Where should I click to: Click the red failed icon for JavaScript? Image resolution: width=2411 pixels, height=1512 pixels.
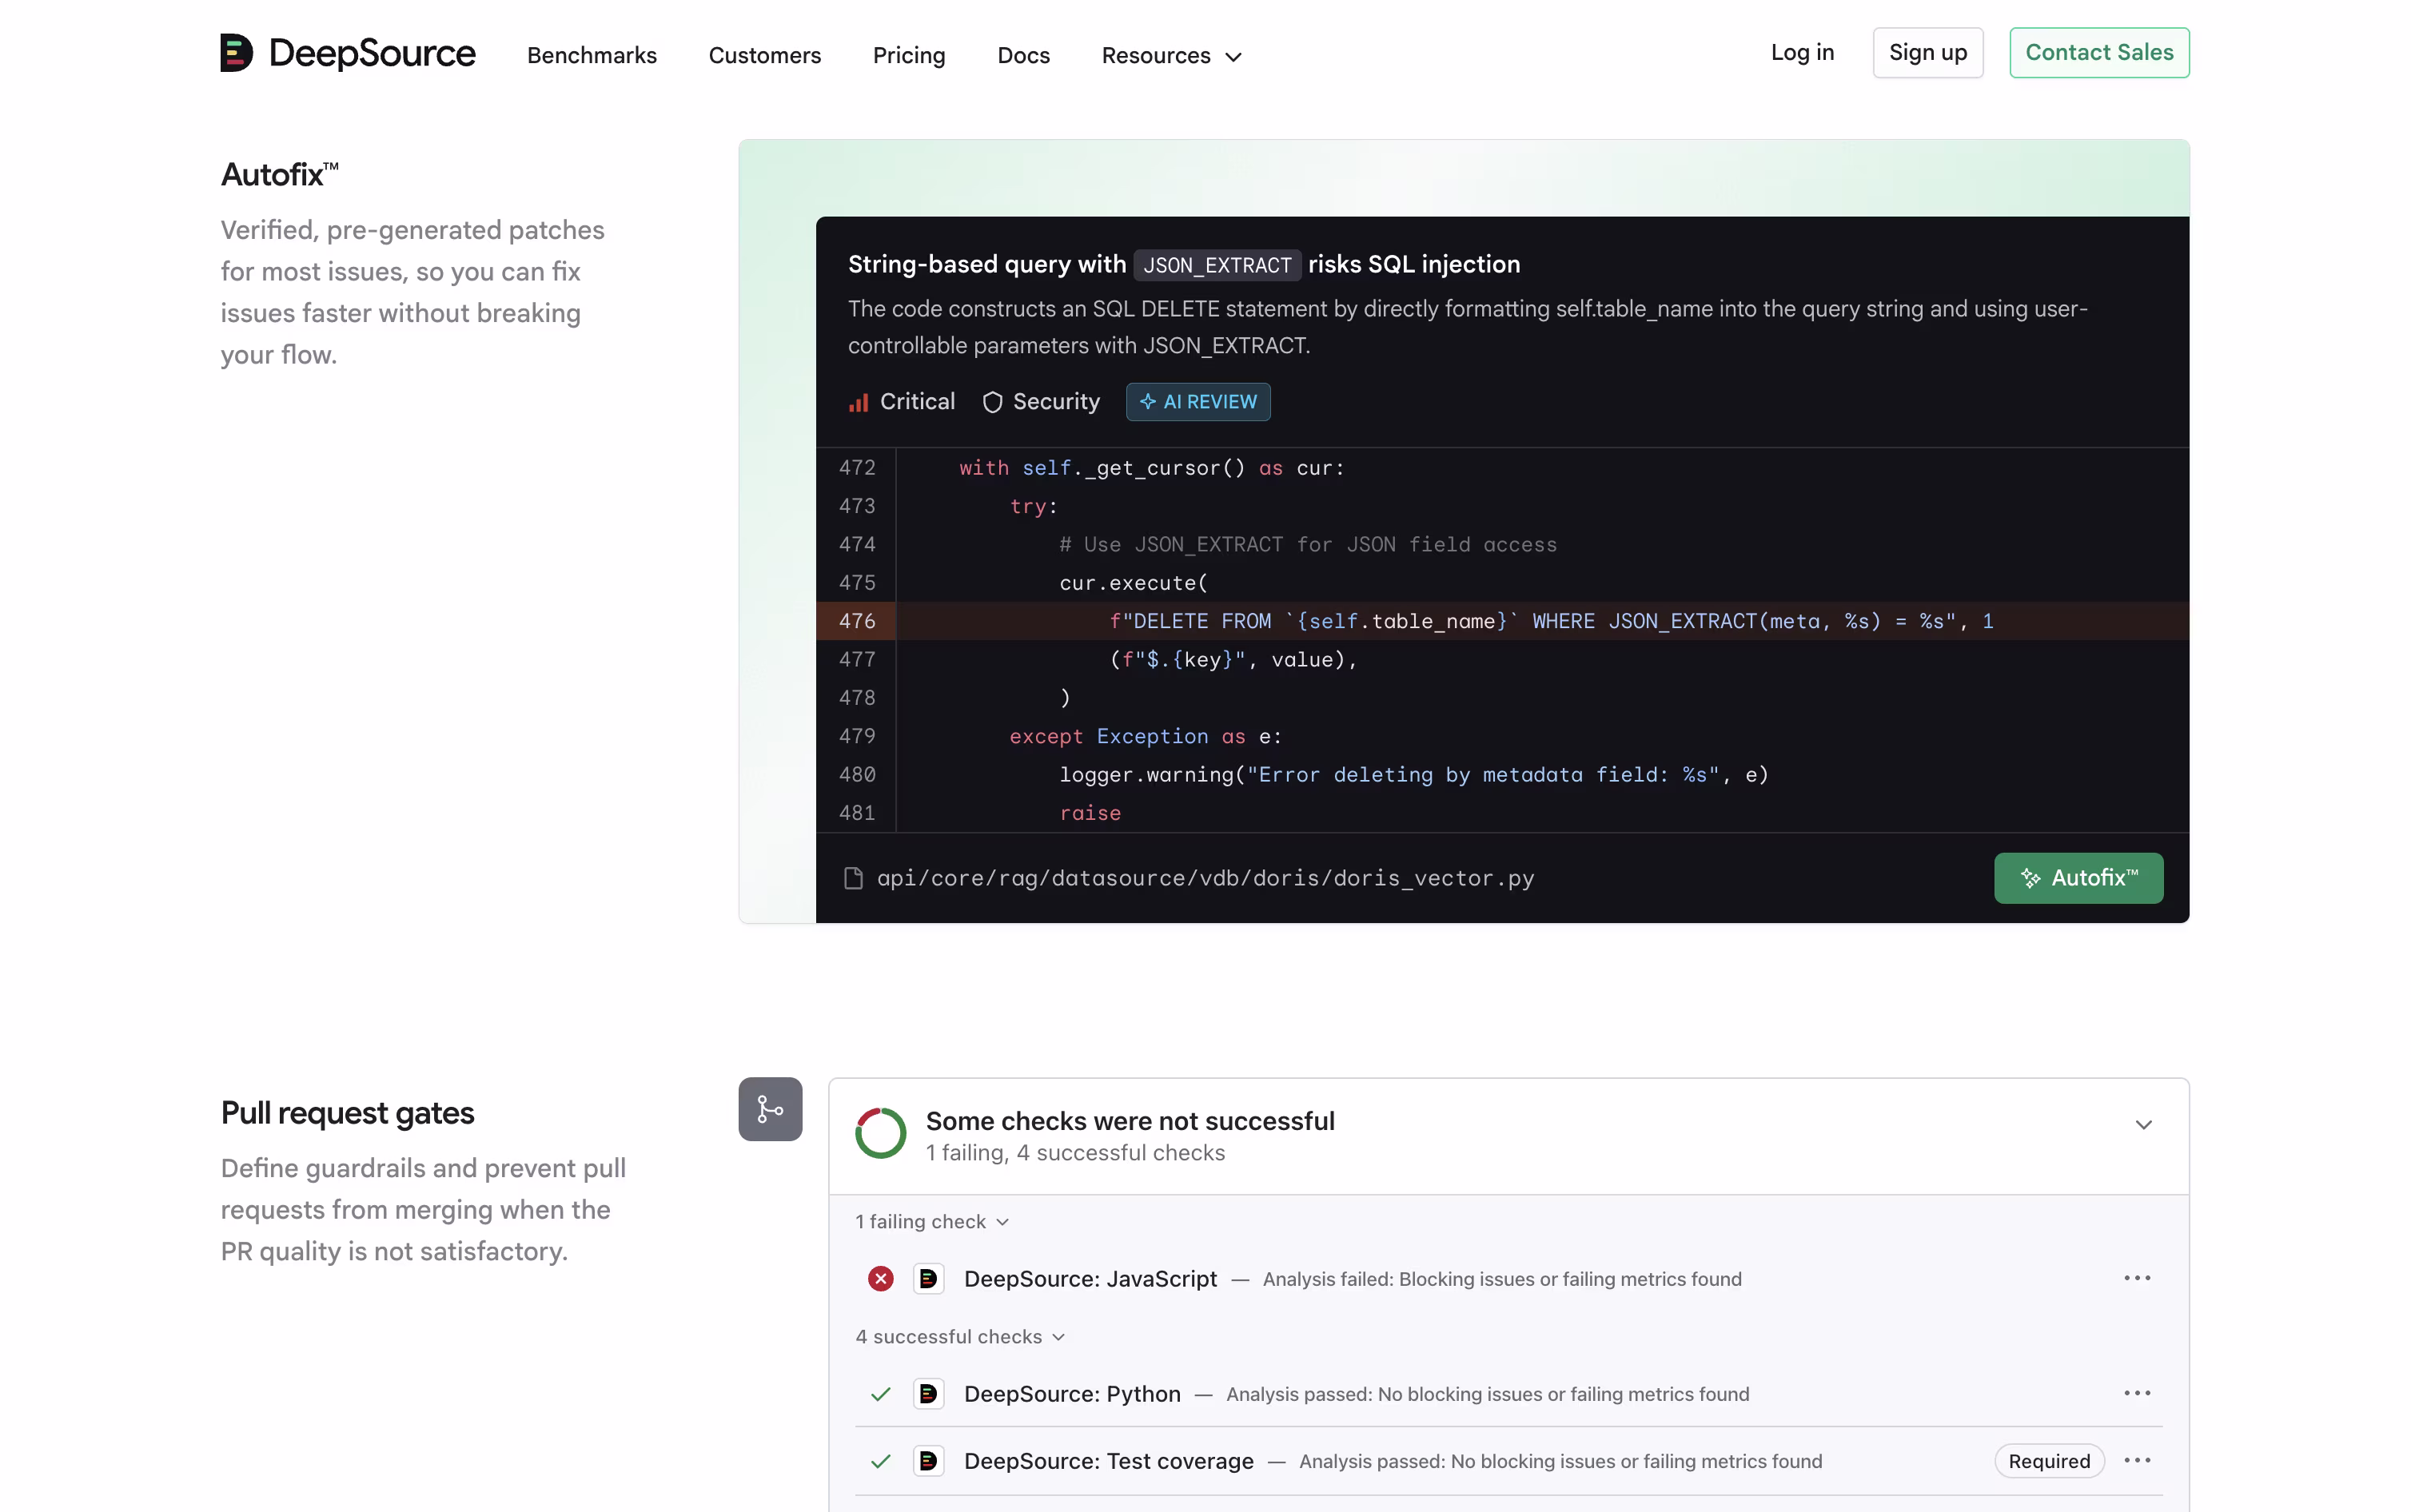879,1278
